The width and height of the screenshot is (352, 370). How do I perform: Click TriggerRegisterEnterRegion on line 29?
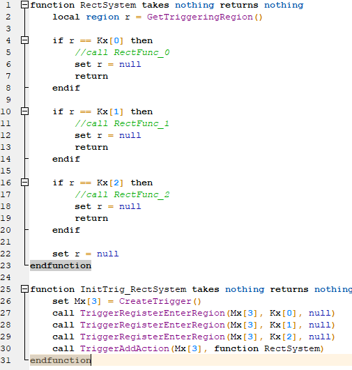(x=153, y=337)
